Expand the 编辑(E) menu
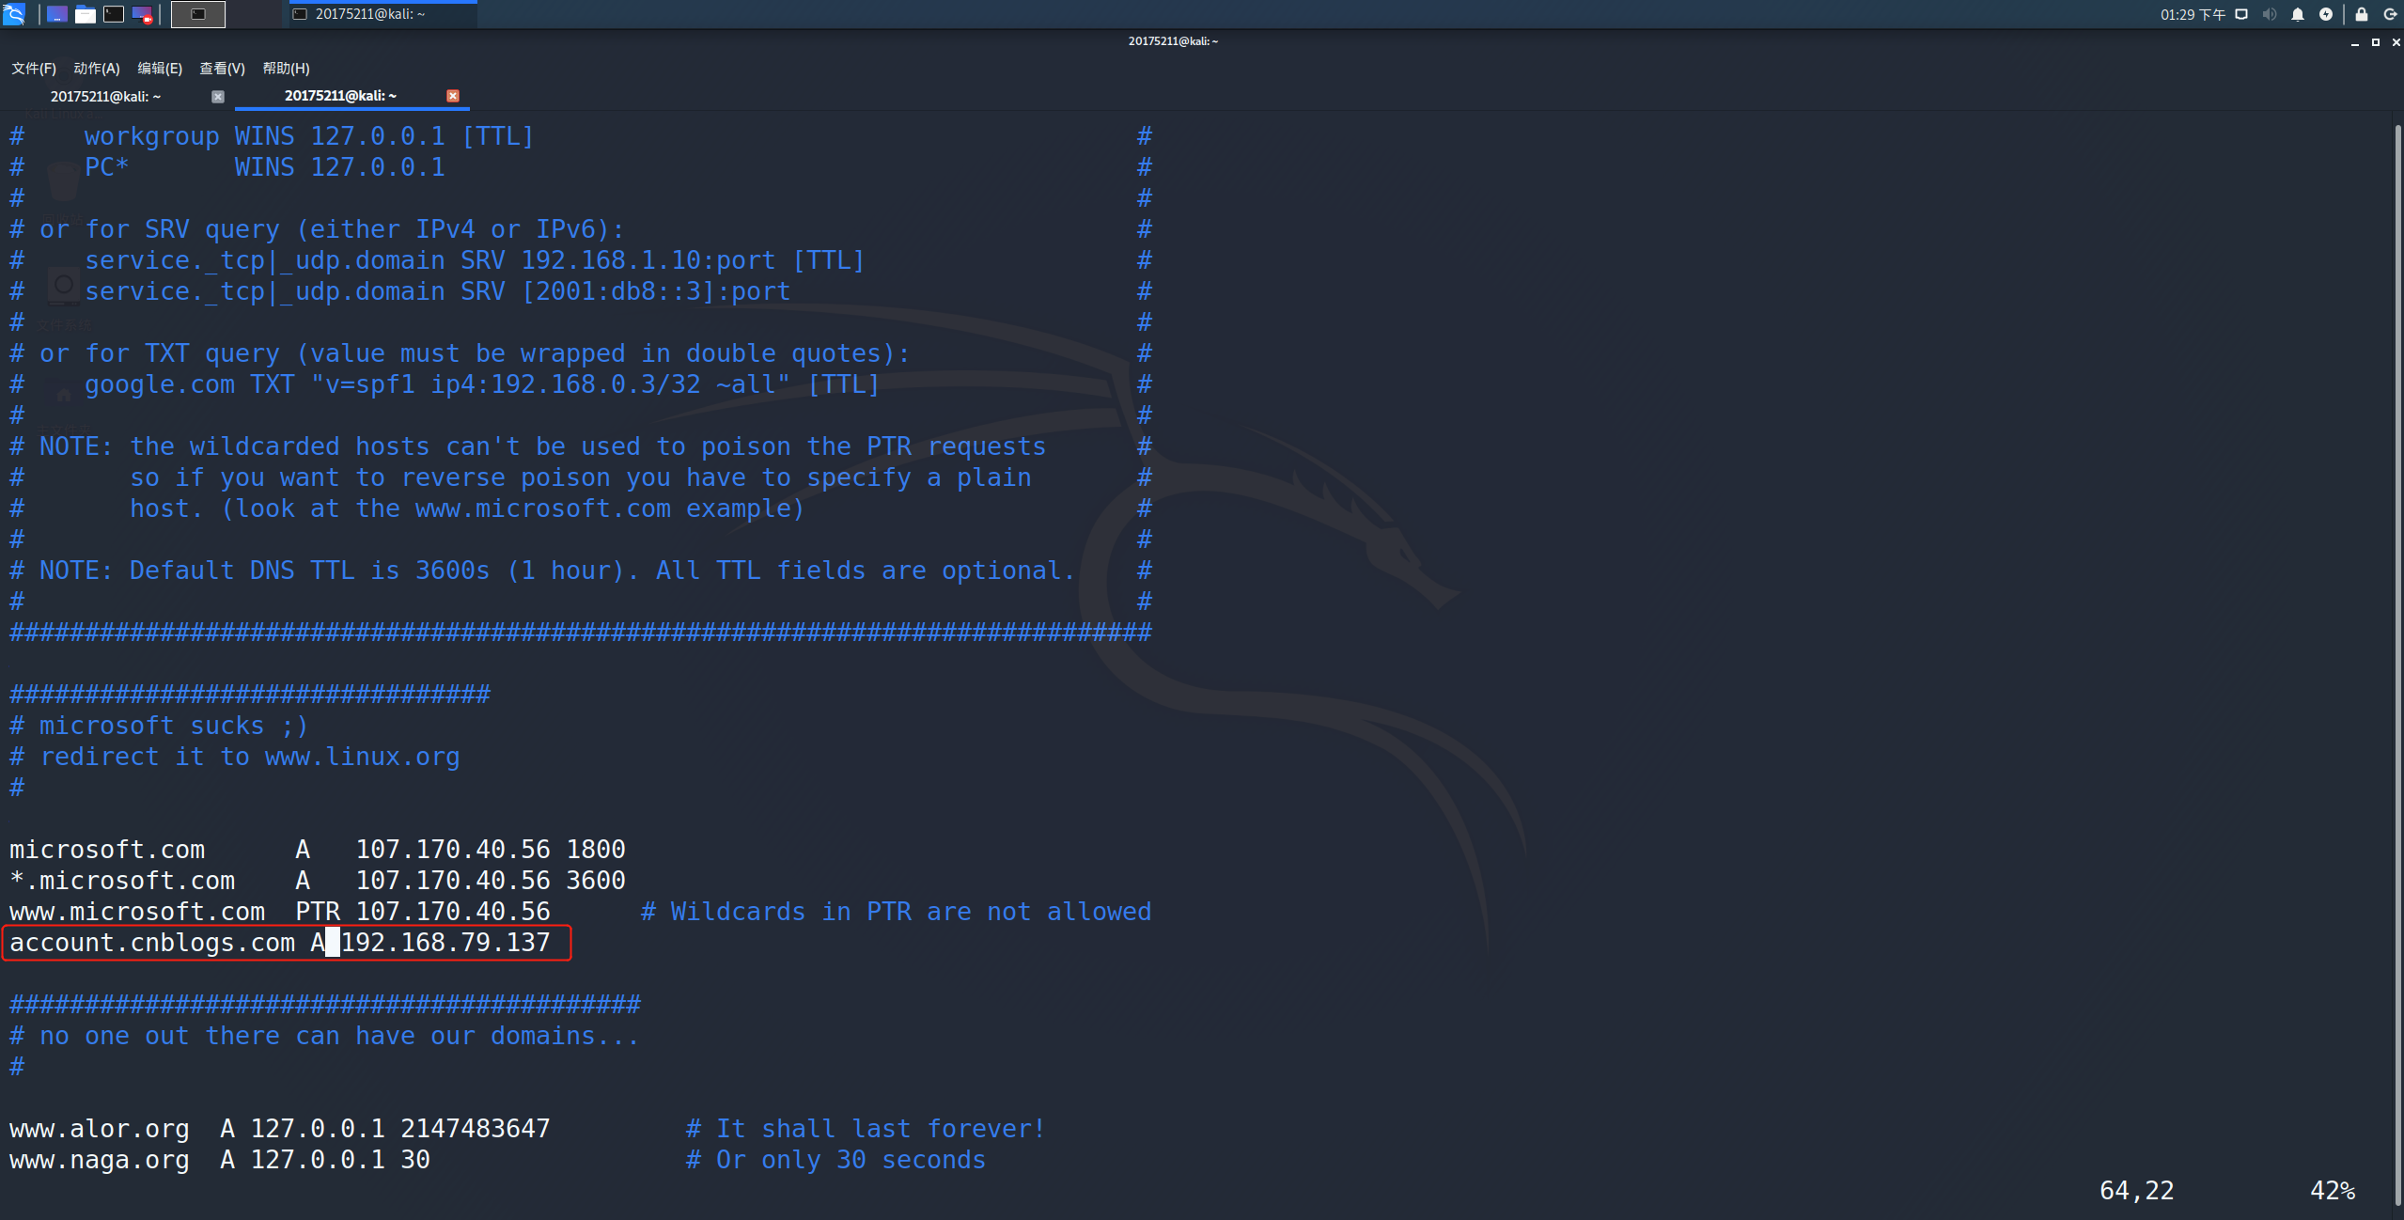 (x=160, y=69)
